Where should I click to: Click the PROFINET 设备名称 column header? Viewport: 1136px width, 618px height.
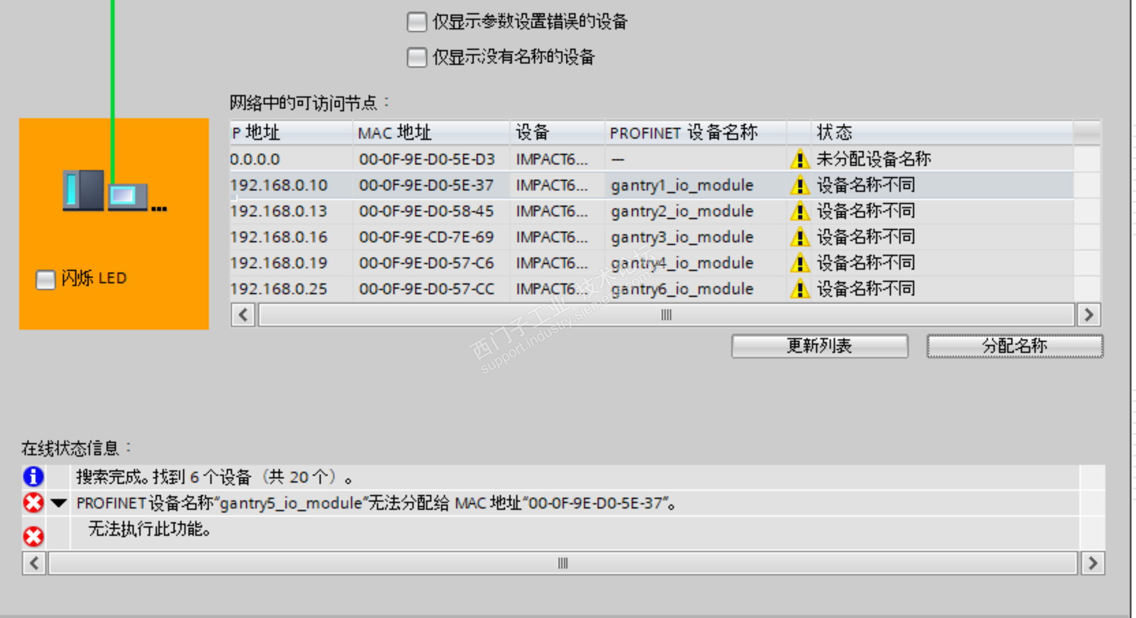[x=683, y=133]
